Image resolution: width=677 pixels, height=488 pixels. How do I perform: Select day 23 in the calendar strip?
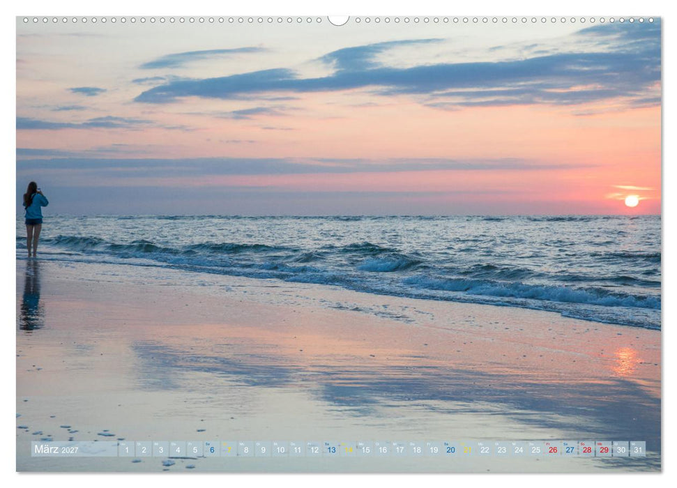[502, 449]
